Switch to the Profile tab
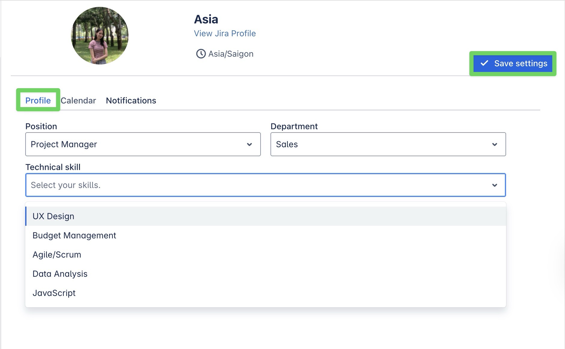Viewport: 565px width, 349px height. [x=38, y=100]
